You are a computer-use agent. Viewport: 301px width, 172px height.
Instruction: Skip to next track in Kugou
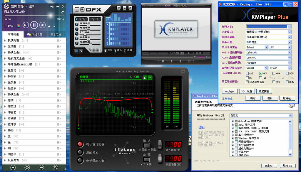pos(43,25)
